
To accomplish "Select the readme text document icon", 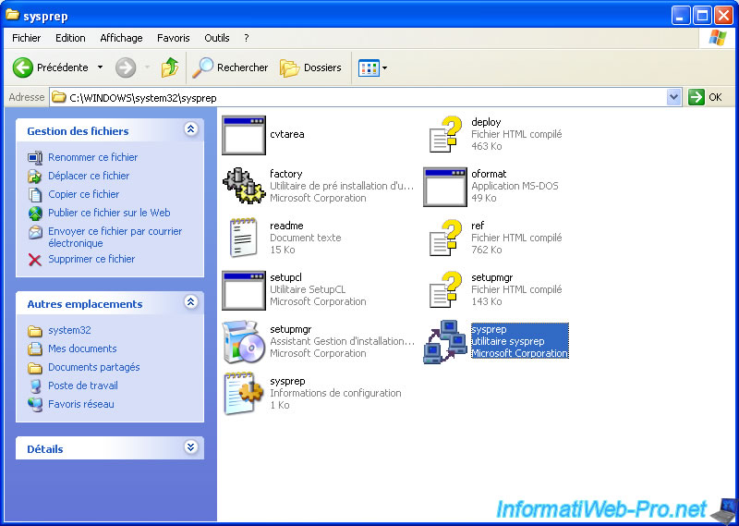I will pyautogui.click(x=244, y=238).
